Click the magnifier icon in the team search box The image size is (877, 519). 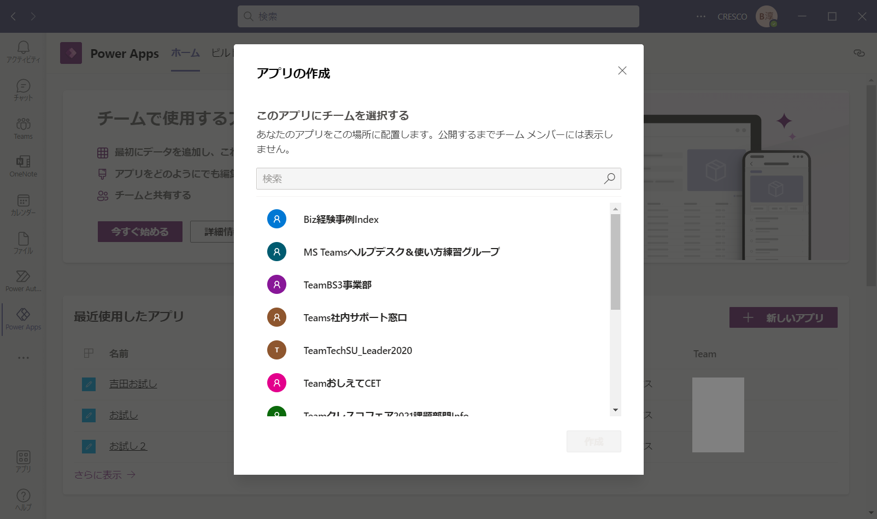[609, 179]
